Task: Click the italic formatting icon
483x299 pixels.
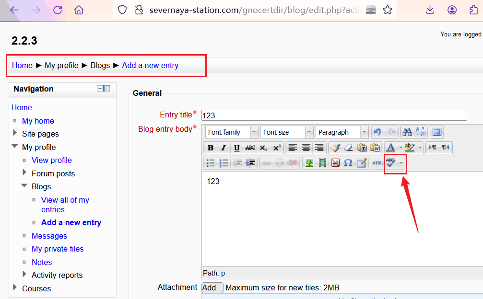Action: click(x=224, y=148)
